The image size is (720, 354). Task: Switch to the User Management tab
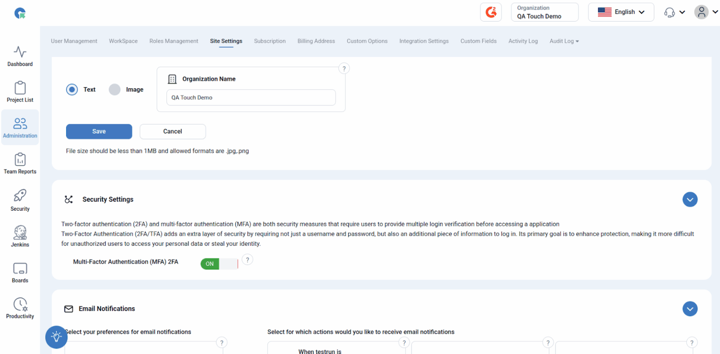coord(74,41)
